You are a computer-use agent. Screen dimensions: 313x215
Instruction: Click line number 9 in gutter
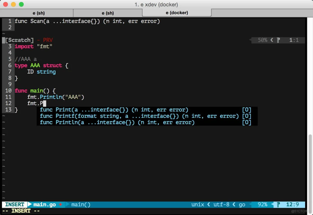pyautogui.click(x=10, y=84)
